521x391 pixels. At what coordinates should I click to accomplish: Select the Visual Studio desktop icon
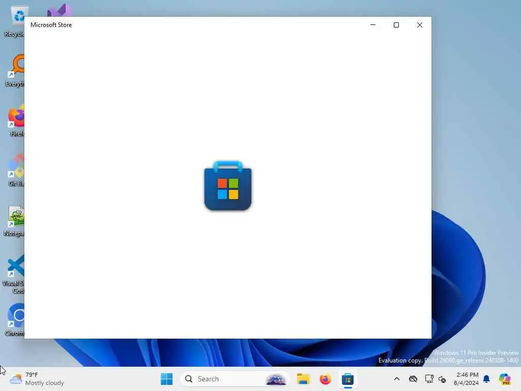point(59,11)
